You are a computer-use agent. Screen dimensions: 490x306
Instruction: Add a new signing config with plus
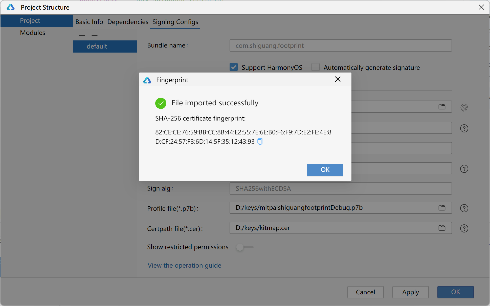coord(82,35)
